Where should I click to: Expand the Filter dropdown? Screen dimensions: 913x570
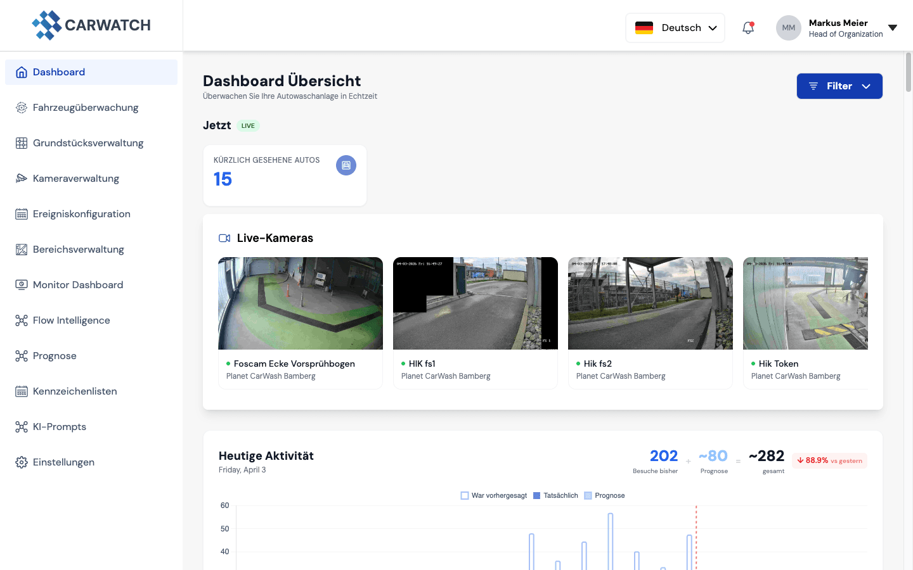[839, 85]
